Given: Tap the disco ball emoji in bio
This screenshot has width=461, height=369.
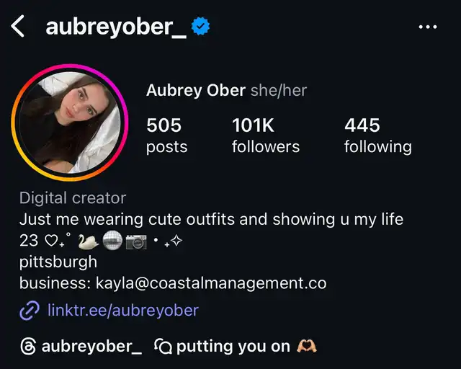Looking at the screenshot, I should (112, 241).
